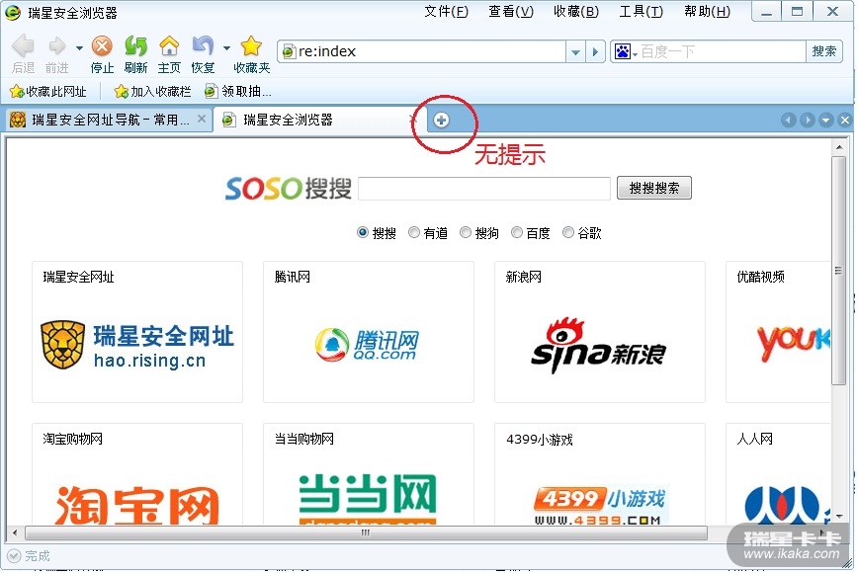Click the Stop (停止) icon

click(102, 46)
